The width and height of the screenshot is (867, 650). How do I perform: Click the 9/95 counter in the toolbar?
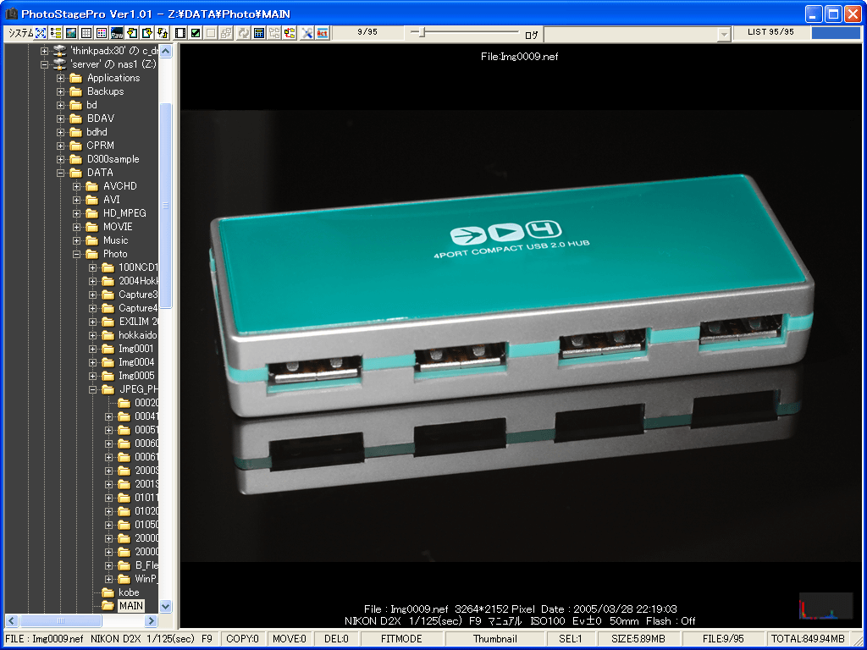[367, 32]
